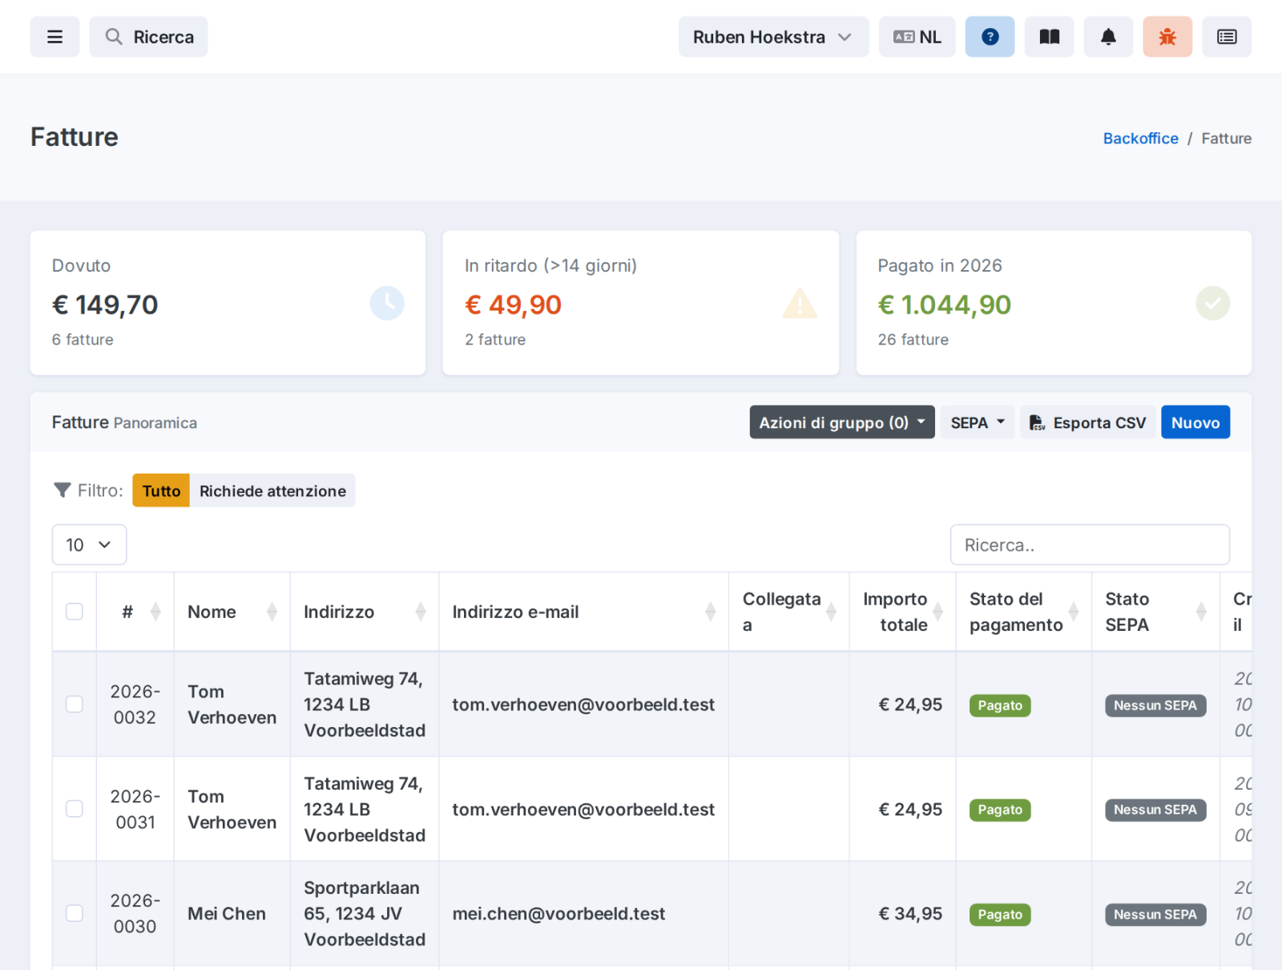1282x970 pixels.
Task: Open the Ruben Hoekstra user dropdown
Action: [773, 37]
